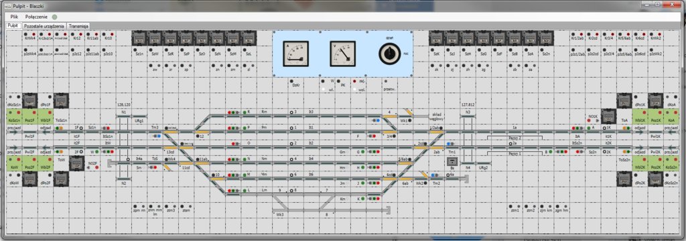Push the pJzWk4 button
Screen dimensions: 686x241
tap(27, 50)
